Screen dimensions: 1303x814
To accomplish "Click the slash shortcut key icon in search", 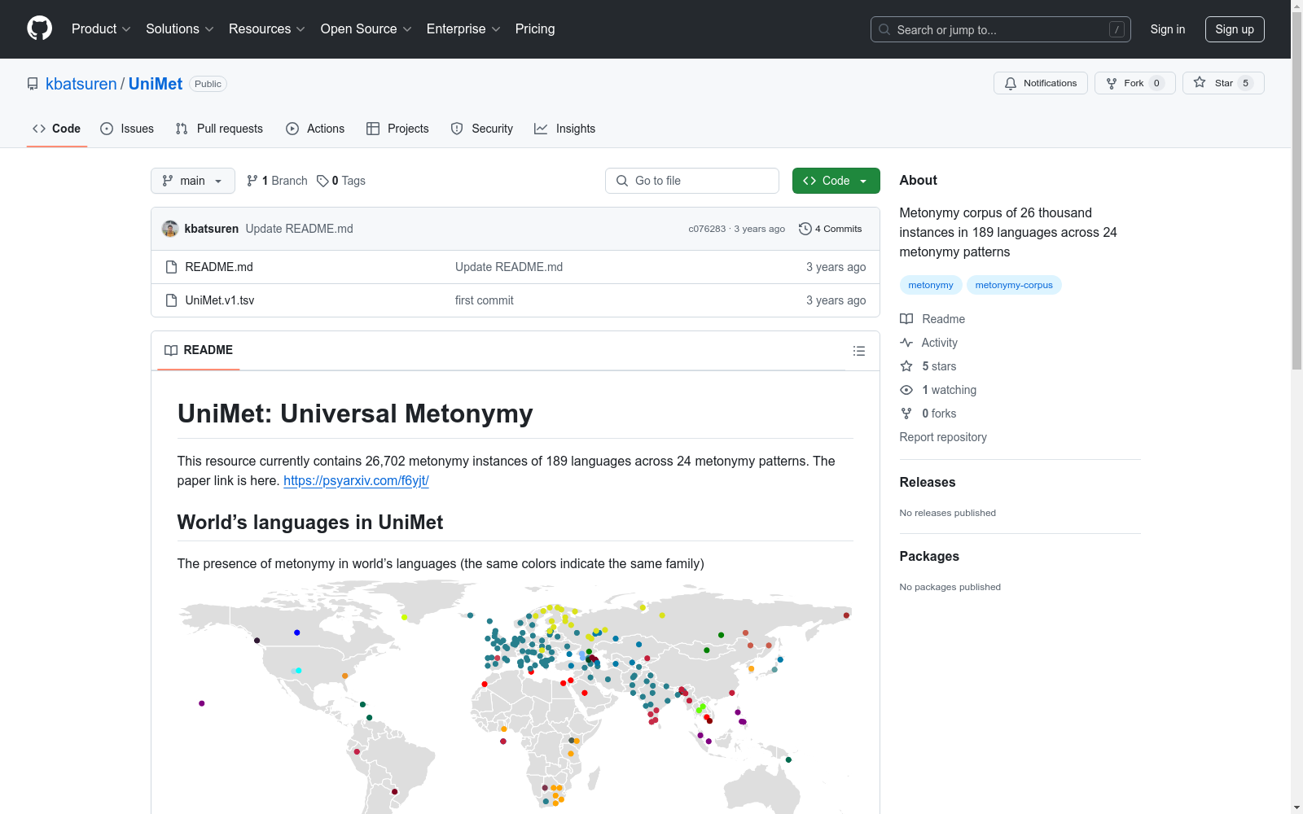I will tap(1117, 29).
